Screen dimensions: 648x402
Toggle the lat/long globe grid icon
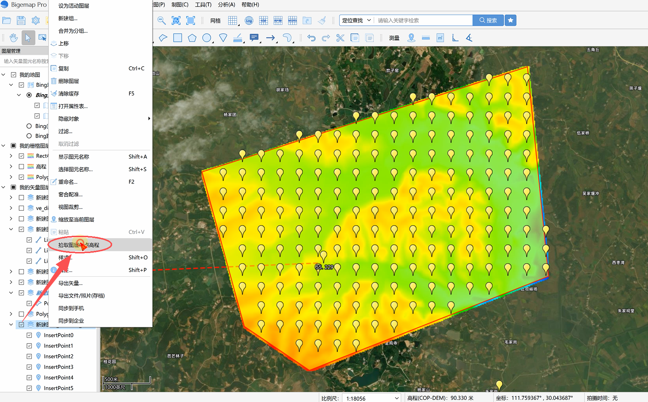point(249,21)
